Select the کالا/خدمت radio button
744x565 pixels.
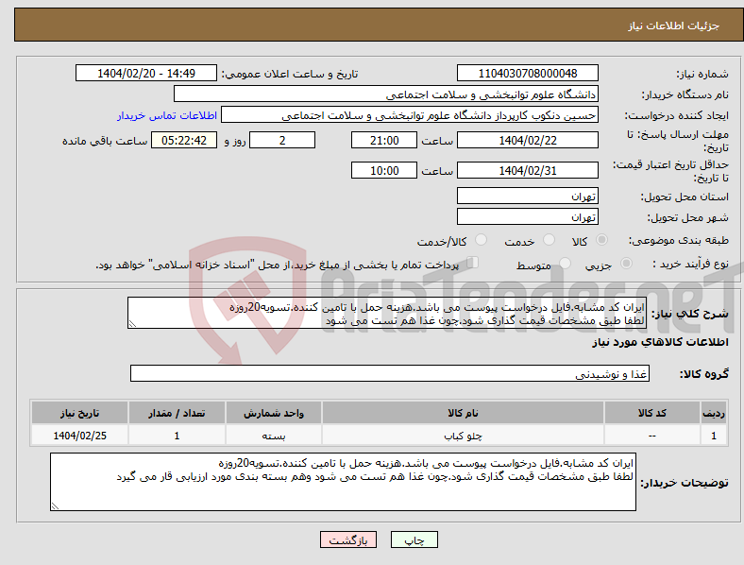482,240
